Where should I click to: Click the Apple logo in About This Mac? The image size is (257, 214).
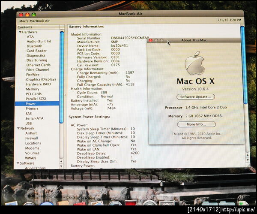pyautogui.click(x=195, y=63)
